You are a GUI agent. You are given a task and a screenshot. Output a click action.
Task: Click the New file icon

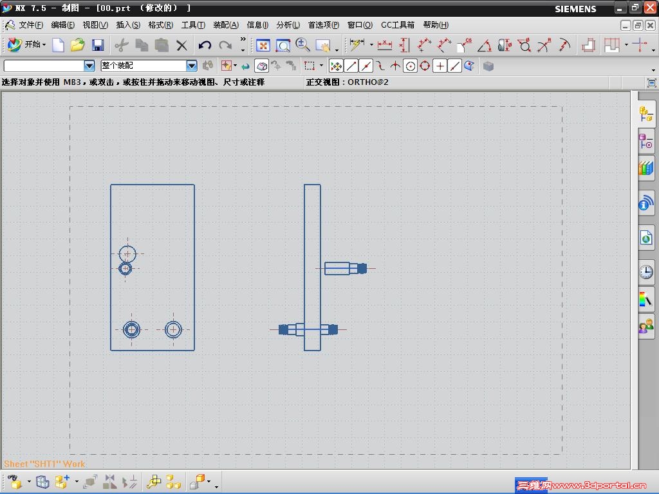pyautogui.click(x=58, y=44)
